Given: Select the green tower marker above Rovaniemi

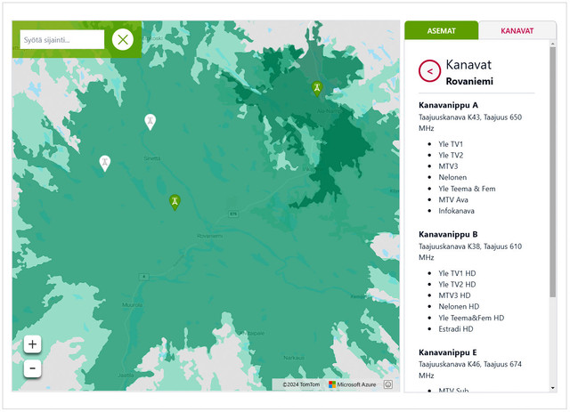Looking at the screenshot, I should 175,202.
